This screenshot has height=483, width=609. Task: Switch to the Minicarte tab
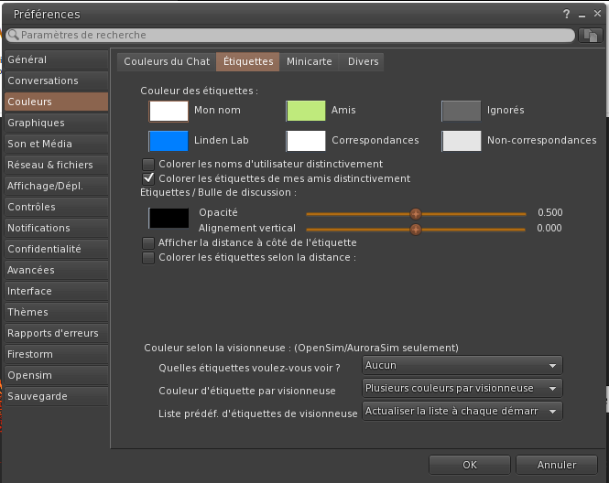(x=308, y=61)
